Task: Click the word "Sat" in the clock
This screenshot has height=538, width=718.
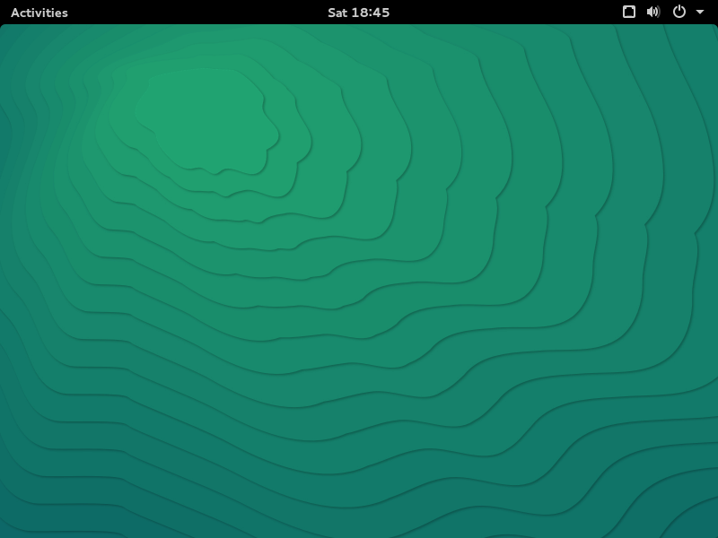Action: click(337, 13)
